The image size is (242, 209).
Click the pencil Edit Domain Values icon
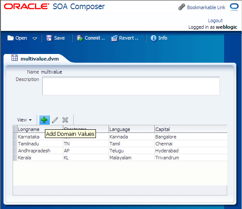tap(55, 120)
